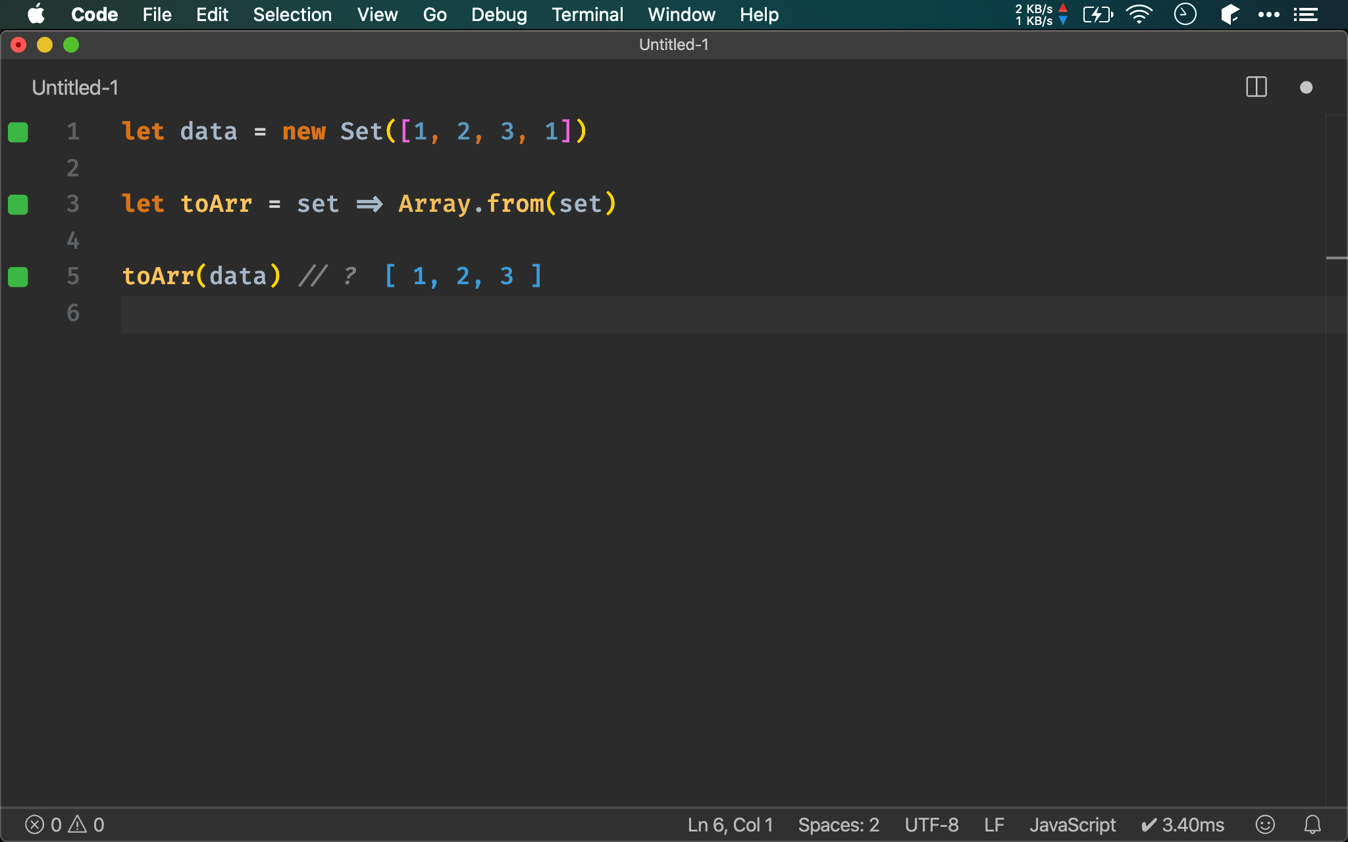The width and height of the screenshot is (1348, 842).
Task: Click the green gutter marker on line 3
Action: click(18, 205)
